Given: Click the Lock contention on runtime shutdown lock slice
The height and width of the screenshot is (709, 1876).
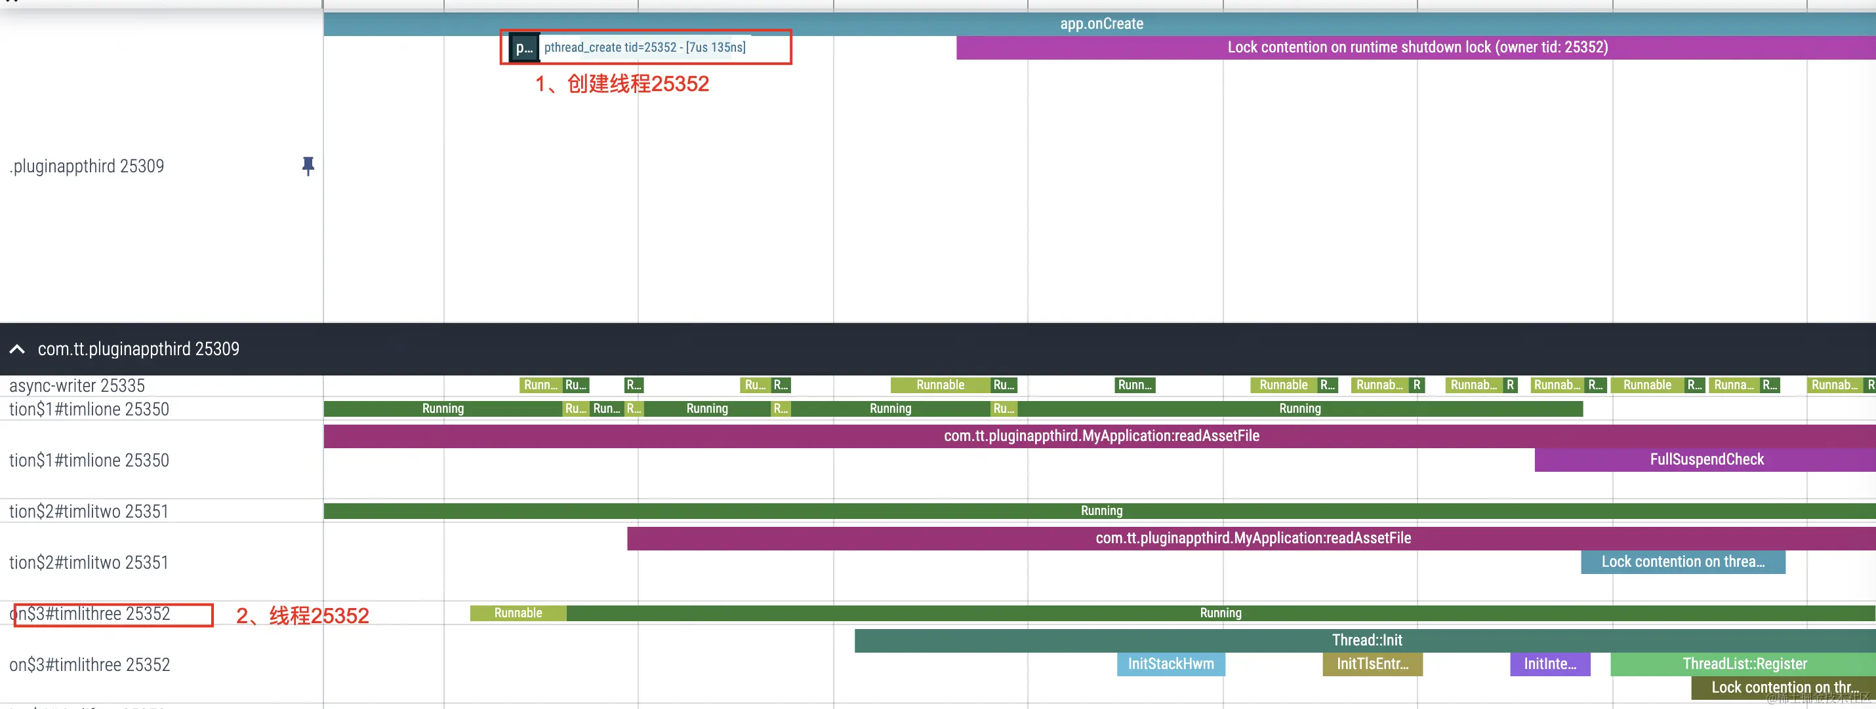Looking at the screenshot, I should coord(1416,47).
